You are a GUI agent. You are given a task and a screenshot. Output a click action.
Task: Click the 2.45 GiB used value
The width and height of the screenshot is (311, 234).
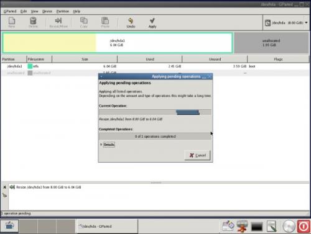(x=175, y=66)
